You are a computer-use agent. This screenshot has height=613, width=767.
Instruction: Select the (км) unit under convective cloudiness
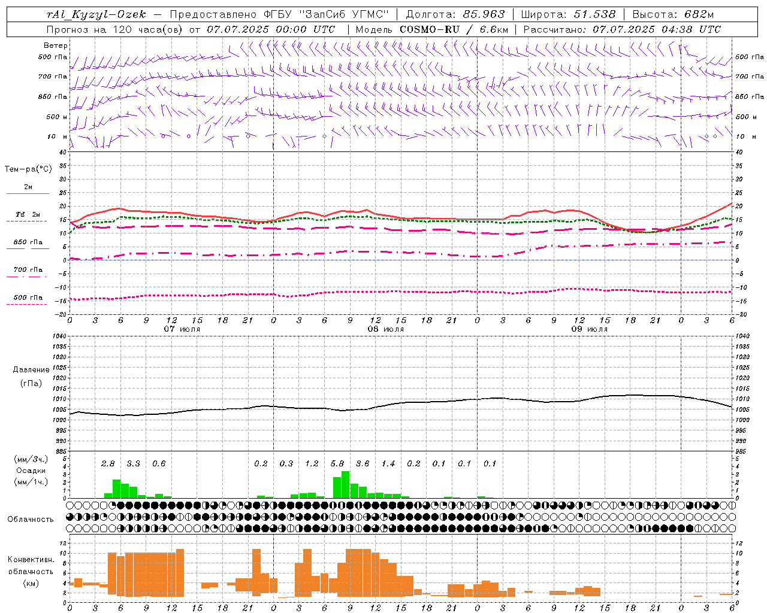coord(31,583)
